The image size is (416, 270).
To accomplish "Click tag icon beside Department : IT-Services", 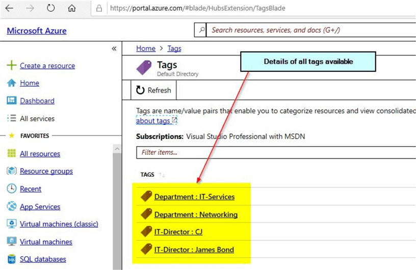I will pyautogui.click(x=146, y=196).
